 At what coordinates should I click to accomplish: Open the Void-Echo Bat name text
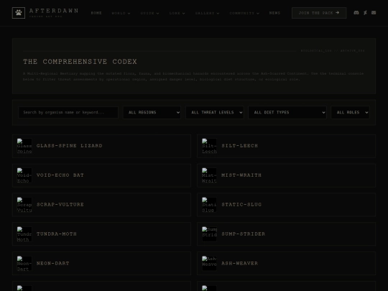pyautogui.click(x=60, y=175)
